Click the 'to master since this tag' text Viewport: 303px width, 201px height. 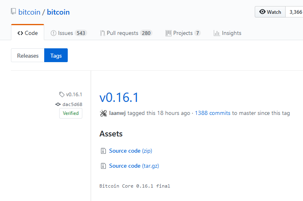[261, 113]
